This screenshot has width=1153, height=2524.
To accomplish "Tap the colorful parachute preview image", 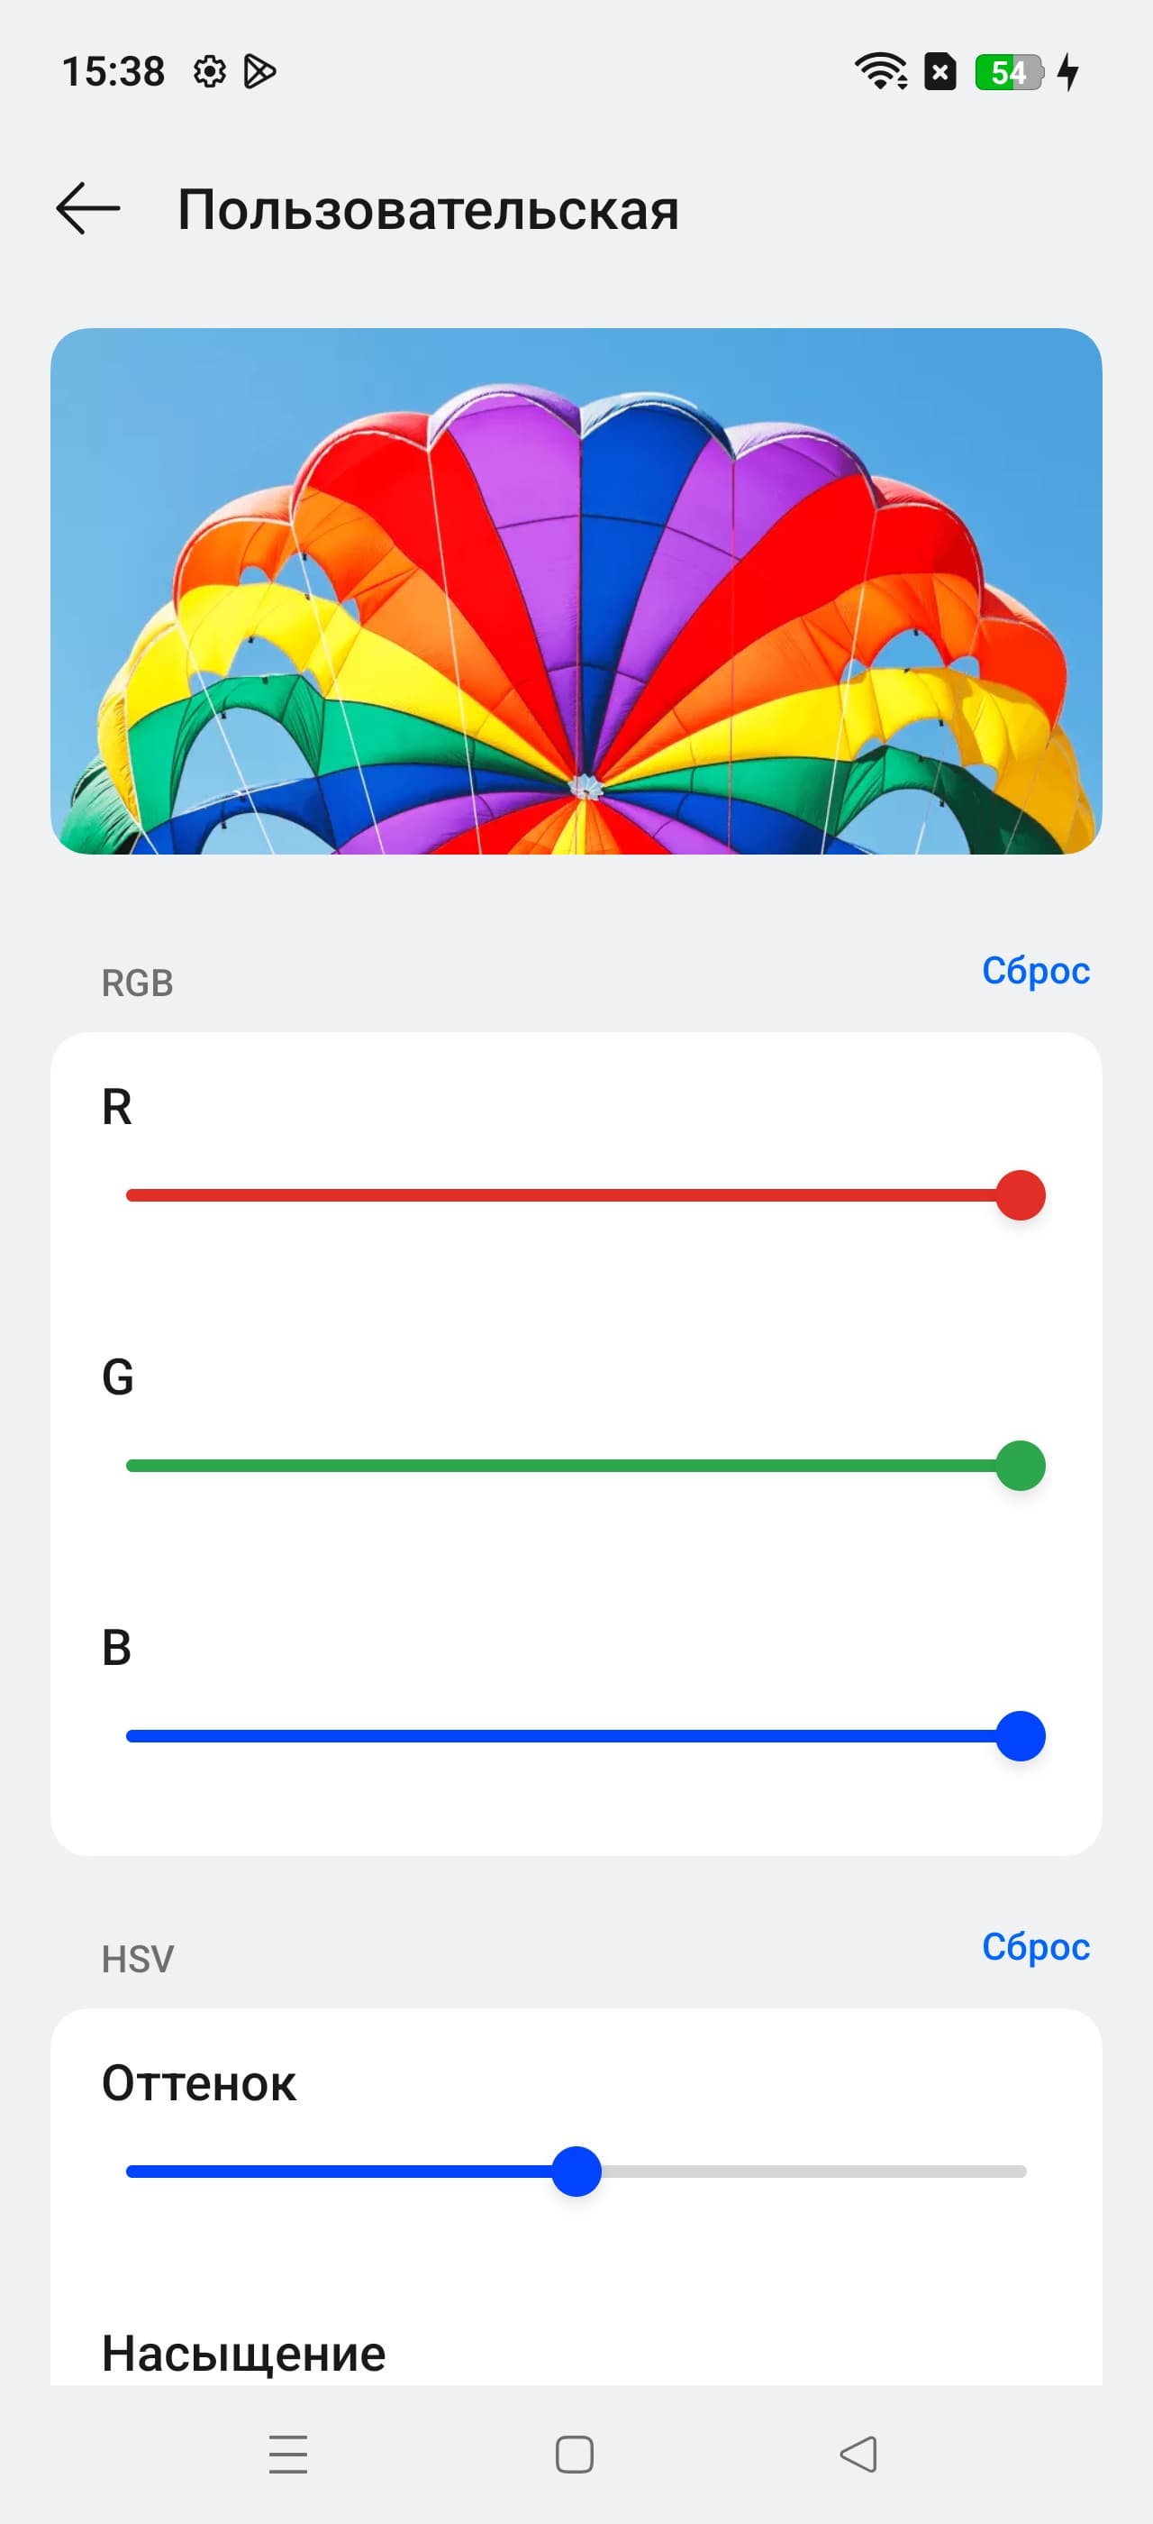I will pos(576,590).
